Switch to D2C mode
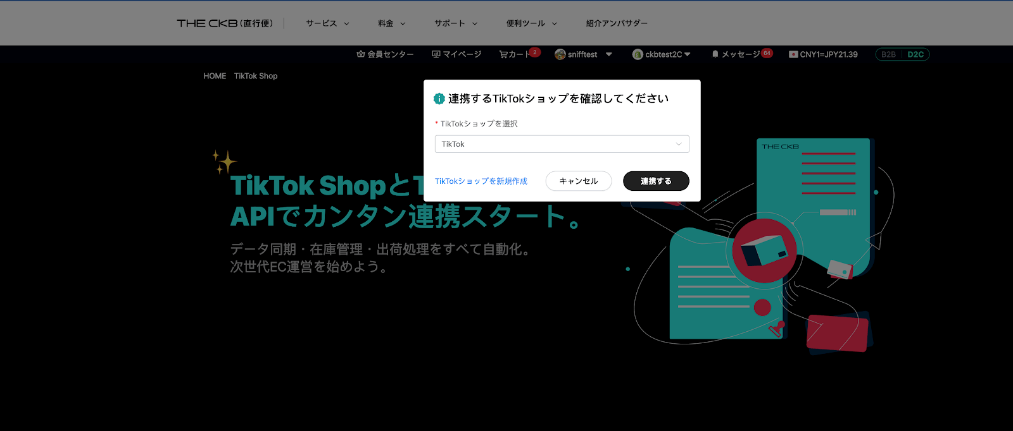 coord(915,54)
